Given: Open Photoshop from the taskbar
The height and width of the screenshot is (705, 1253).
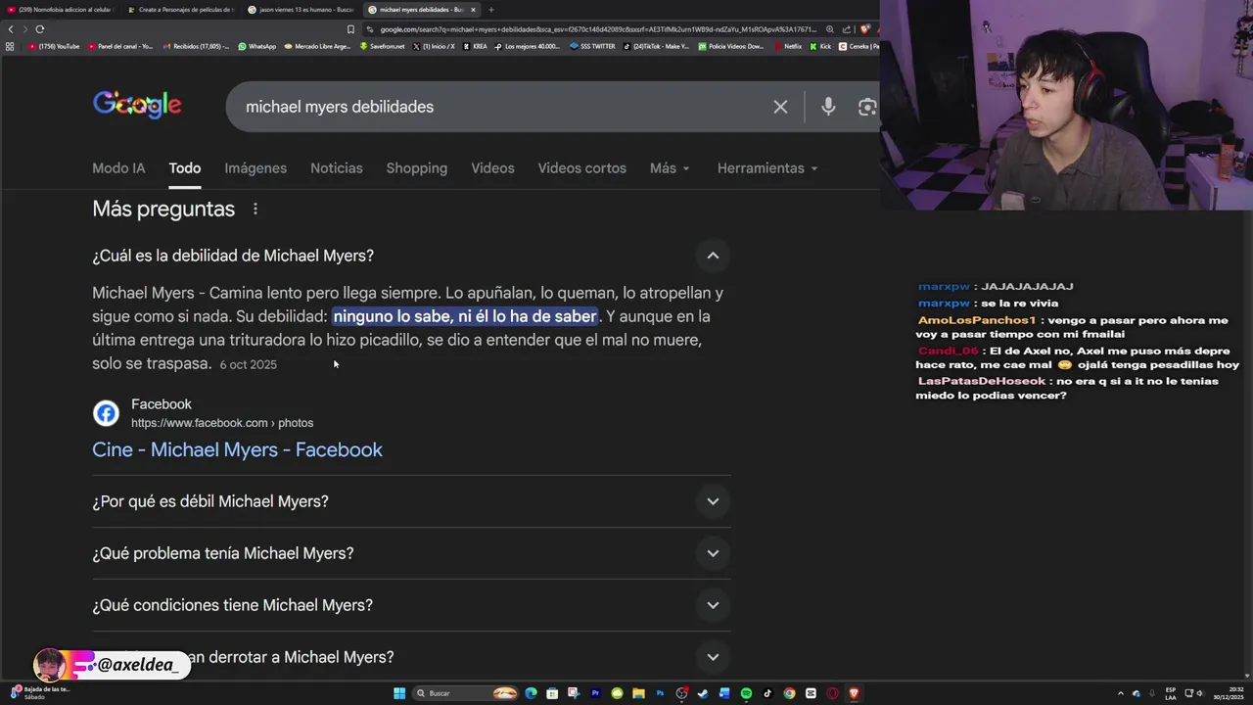Looking at the screenshot, I should pyautogui.click(x=661, y=693).
